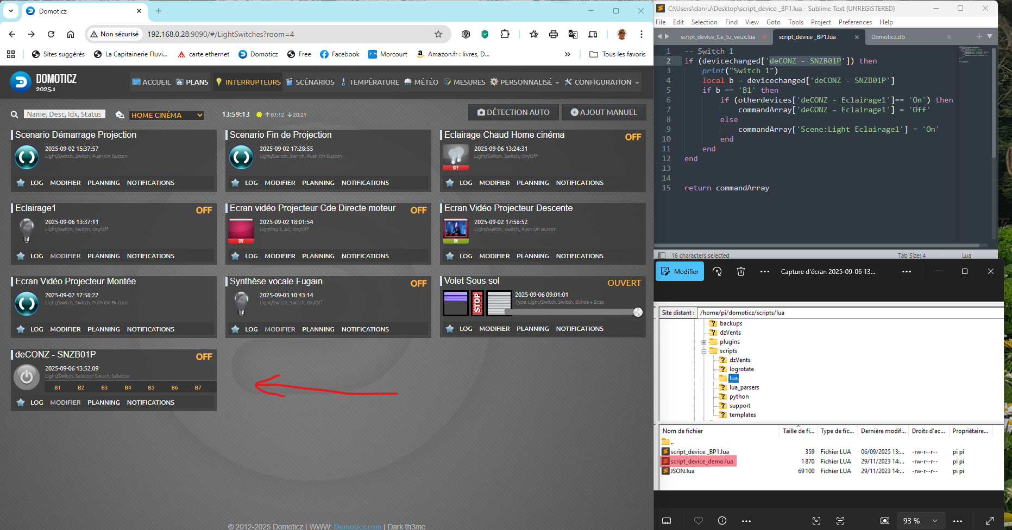Switch to script_device_Ce_tu_veux.lua tab
This screenshot has width=1012, height=530.
[x=718, y=37]
